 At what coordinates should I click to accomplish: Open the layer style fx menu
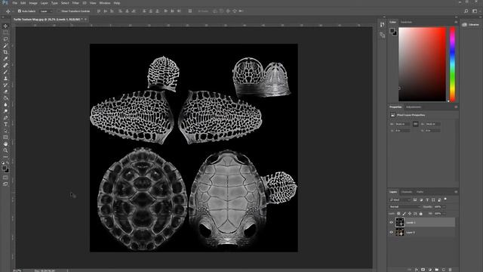(x=417, y=270)
